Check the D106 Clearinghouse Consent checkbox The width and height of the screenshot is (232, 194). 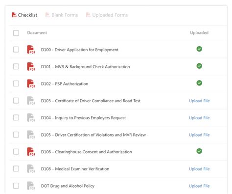pyautogui.click(x=16, y=152)
